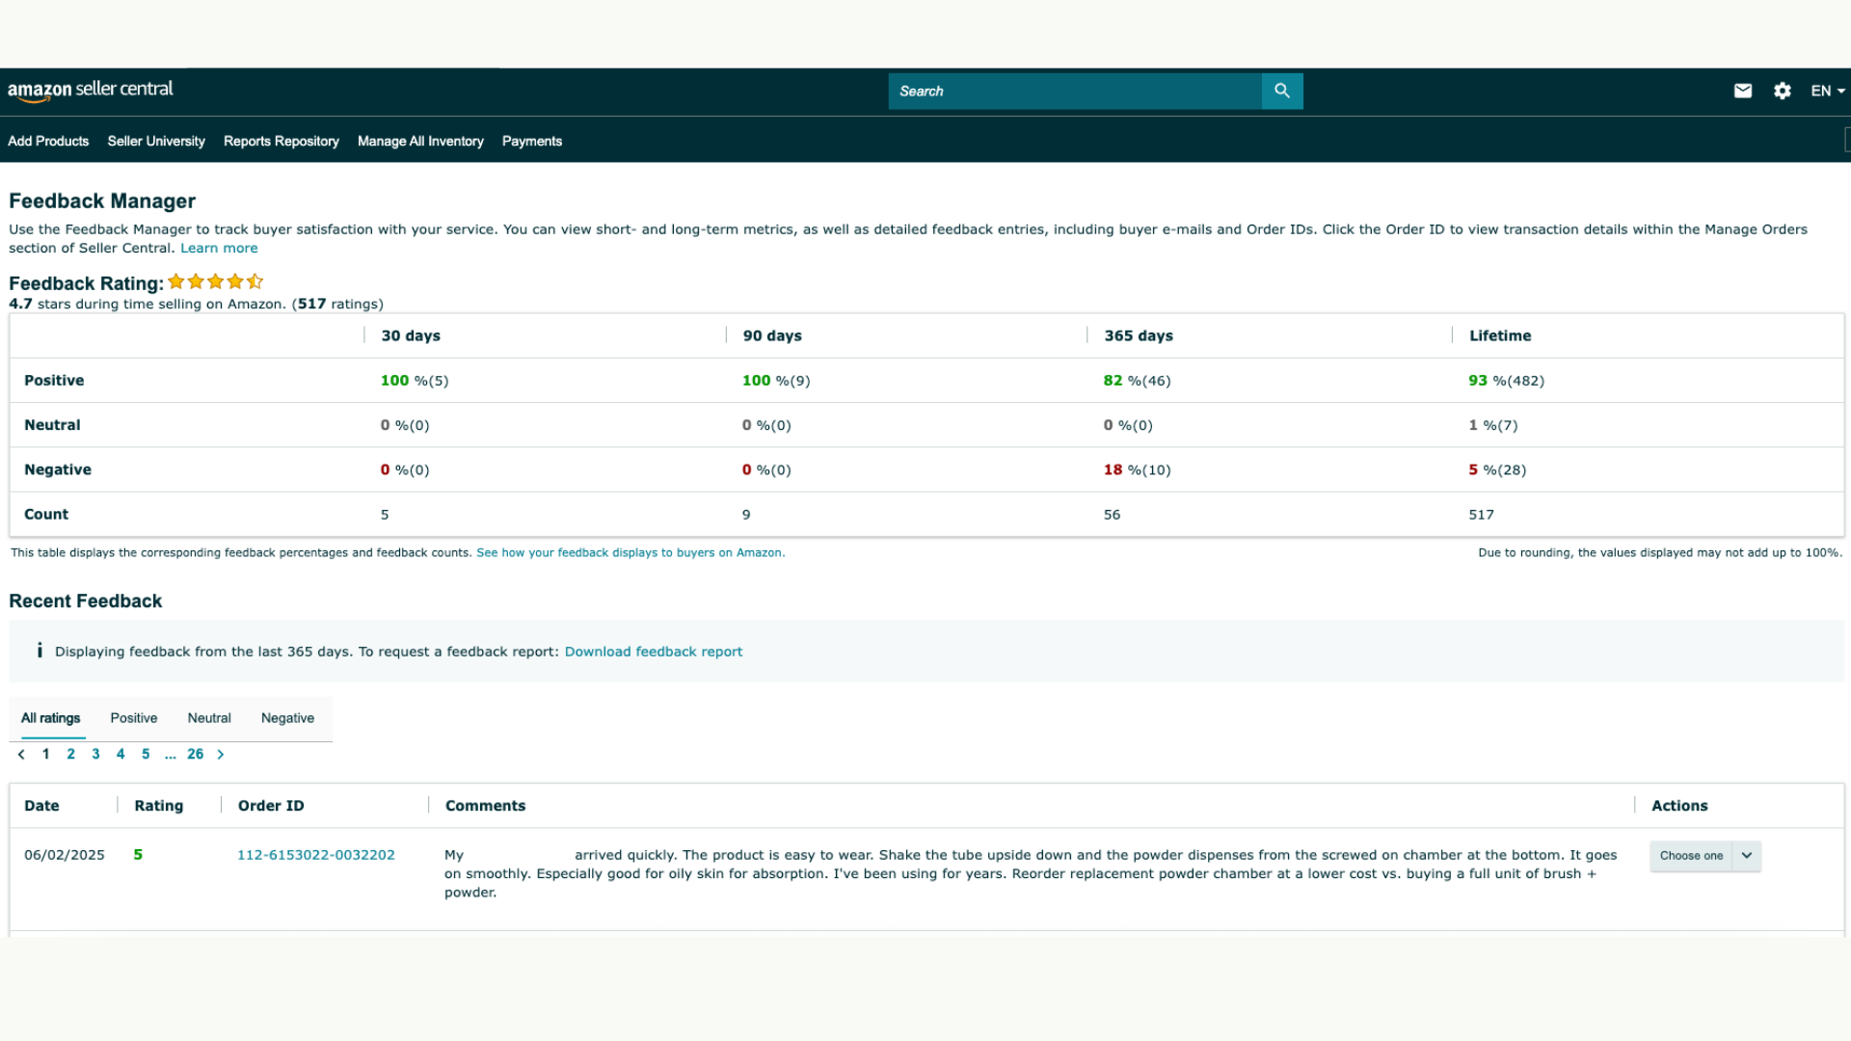Click the Choose one dropdown arrow

click(x=1747, y=856)
